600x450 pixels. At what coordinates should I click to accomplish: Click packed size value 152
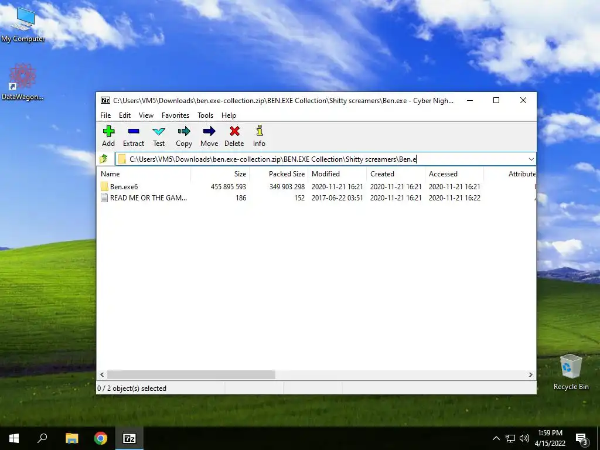299,198
